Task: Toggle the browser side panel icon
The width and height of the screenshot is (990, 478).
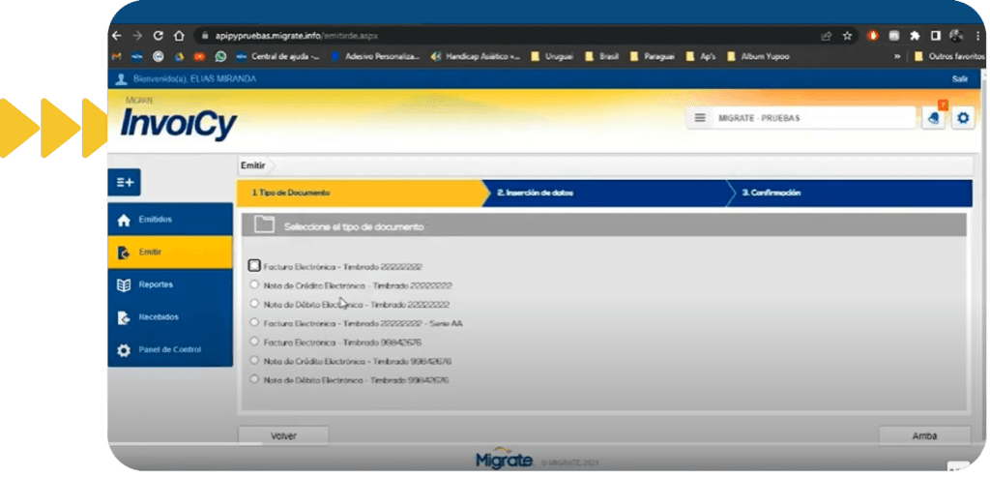Action: 936,36
